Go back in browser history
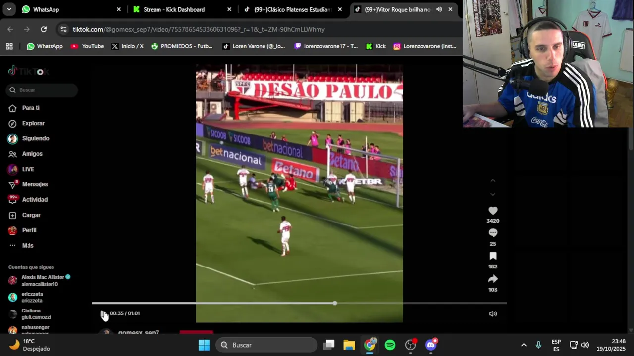 tap(10, 29)
